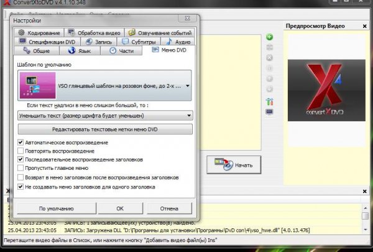Viewport: 373px width, 252px height.
Task: Open the Кодирование tab
Action: tap(39, 32)
